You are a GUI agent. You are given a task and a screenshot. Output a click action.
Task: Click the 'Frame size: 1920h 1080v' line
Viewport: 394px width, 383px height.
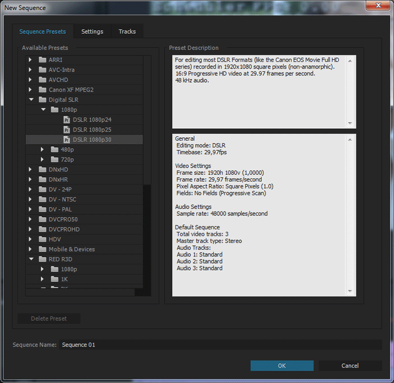[x=220, y=173]
